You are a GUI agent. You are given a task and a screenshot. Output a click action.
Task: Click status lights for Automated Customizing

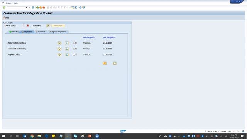tap(75, 49)
